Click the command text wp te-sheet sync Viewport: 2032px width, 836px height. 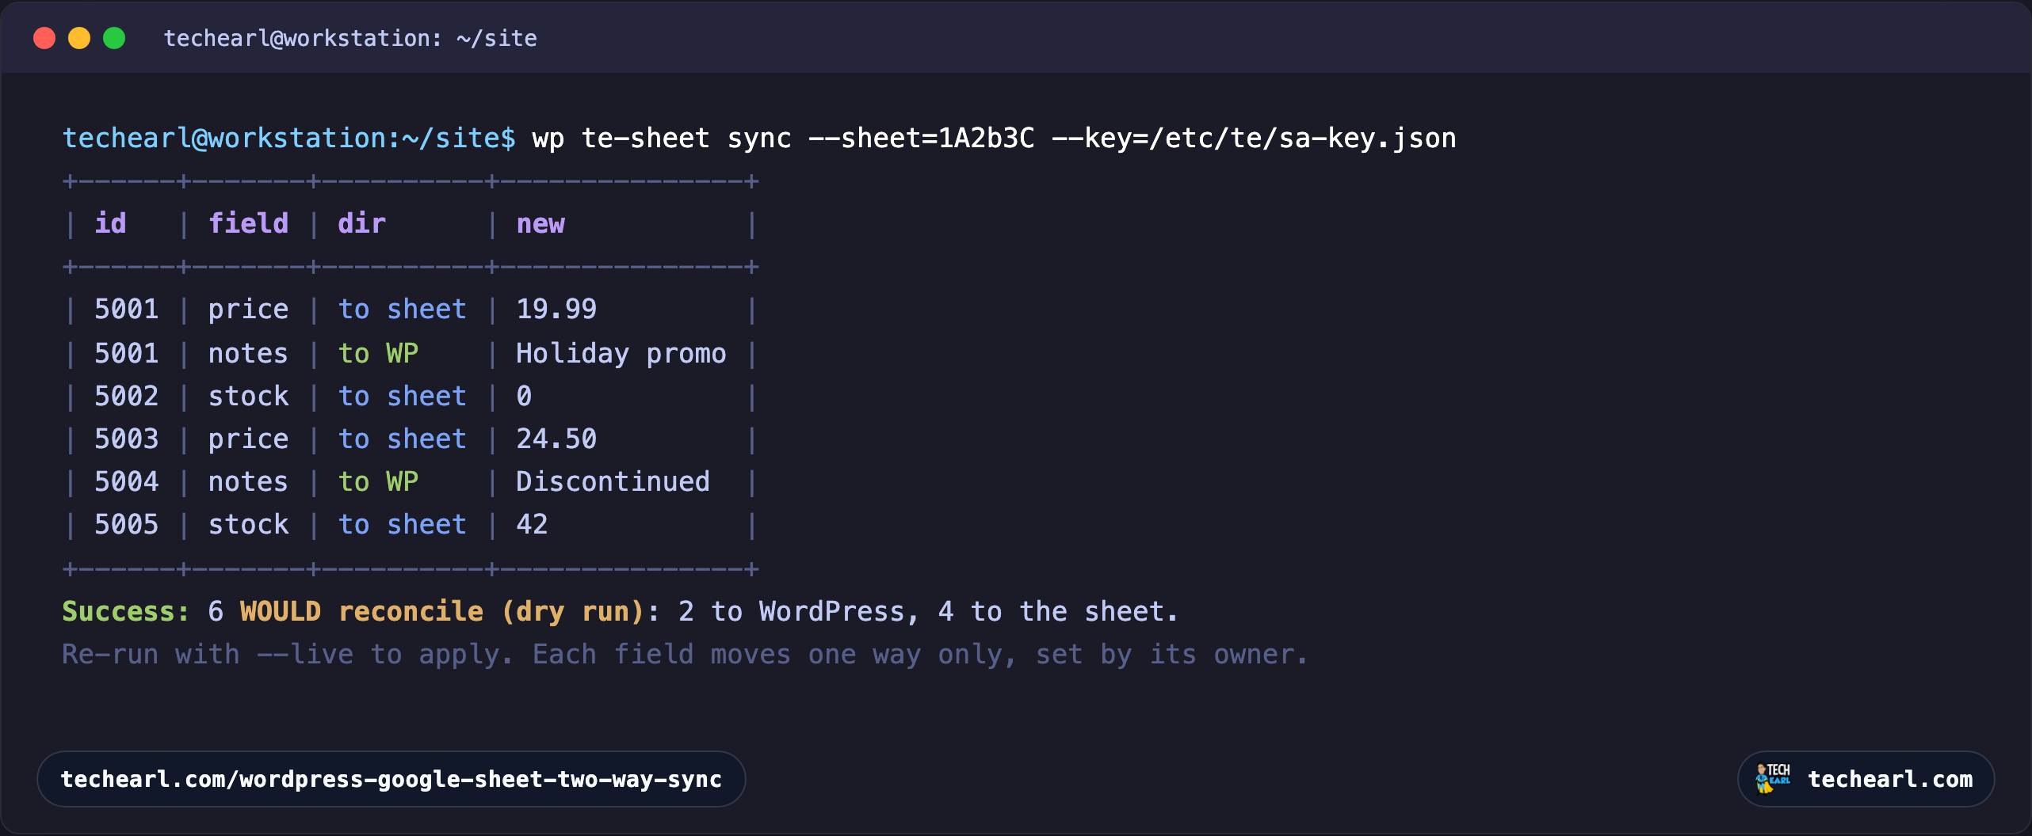(x=662, y=139)
